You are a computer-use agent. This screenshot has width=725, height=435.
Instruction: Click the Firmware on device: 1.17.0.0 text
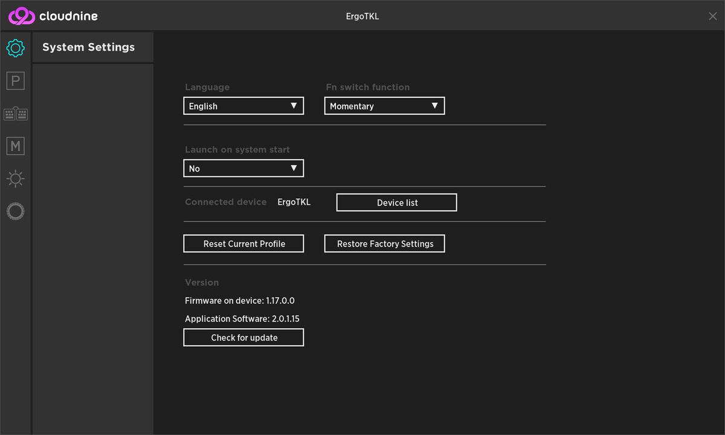240,300
